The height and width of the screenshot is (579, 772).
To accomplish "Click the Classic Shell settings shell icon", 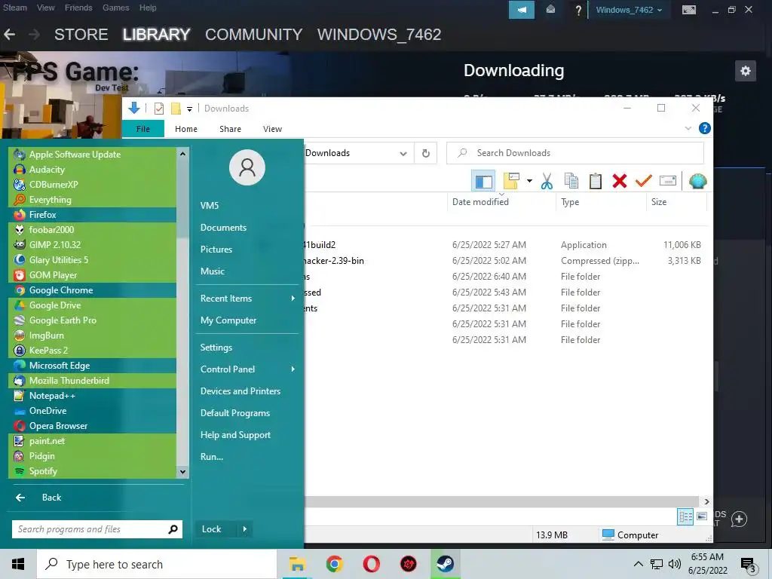I will pyautogui.click(x=697, y=181).
